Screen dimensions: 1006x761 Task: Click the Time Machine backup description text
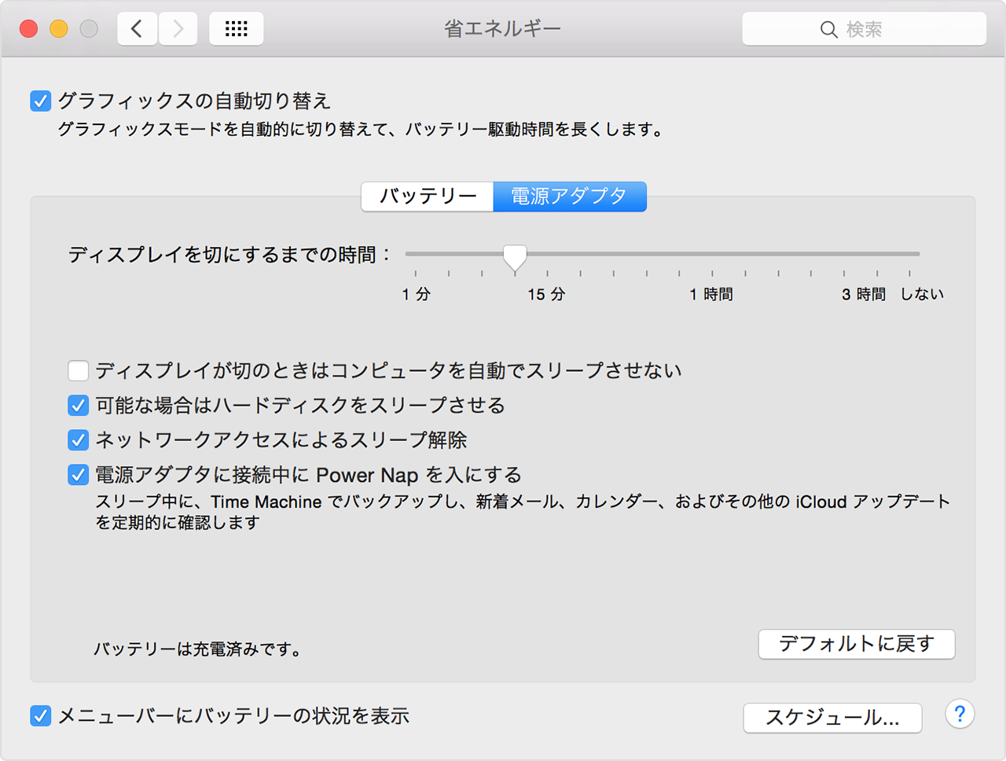pos(523,512)
